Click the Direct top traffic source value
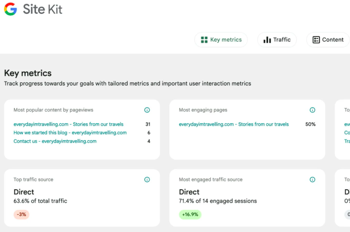 [x=24, y=192]
